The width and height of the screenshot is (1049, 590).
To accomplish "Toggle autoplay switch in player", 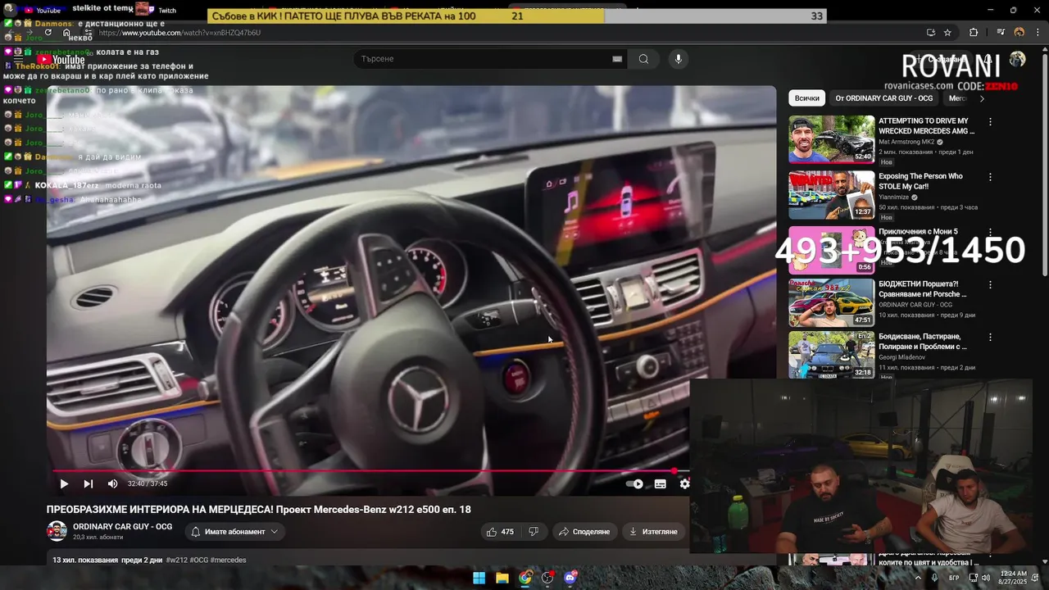I will tap(635, 484).
